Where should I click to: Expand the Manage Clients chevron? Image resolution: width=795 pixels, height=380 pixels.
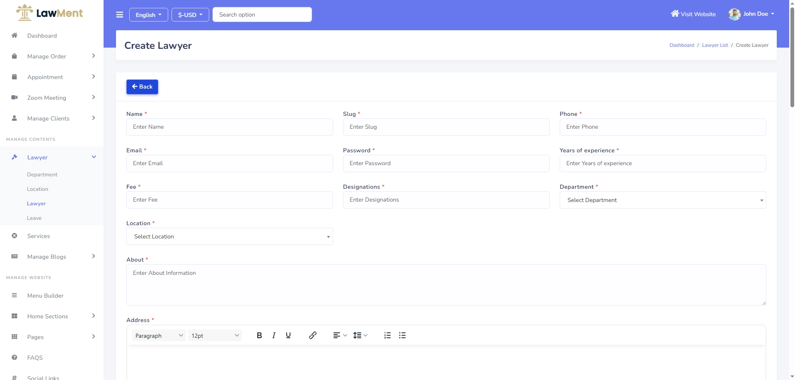(94, 118)
